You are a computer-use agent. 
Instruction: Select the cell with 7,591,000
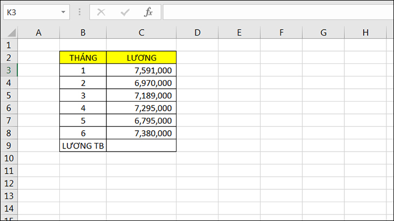(x=141, y=70)
